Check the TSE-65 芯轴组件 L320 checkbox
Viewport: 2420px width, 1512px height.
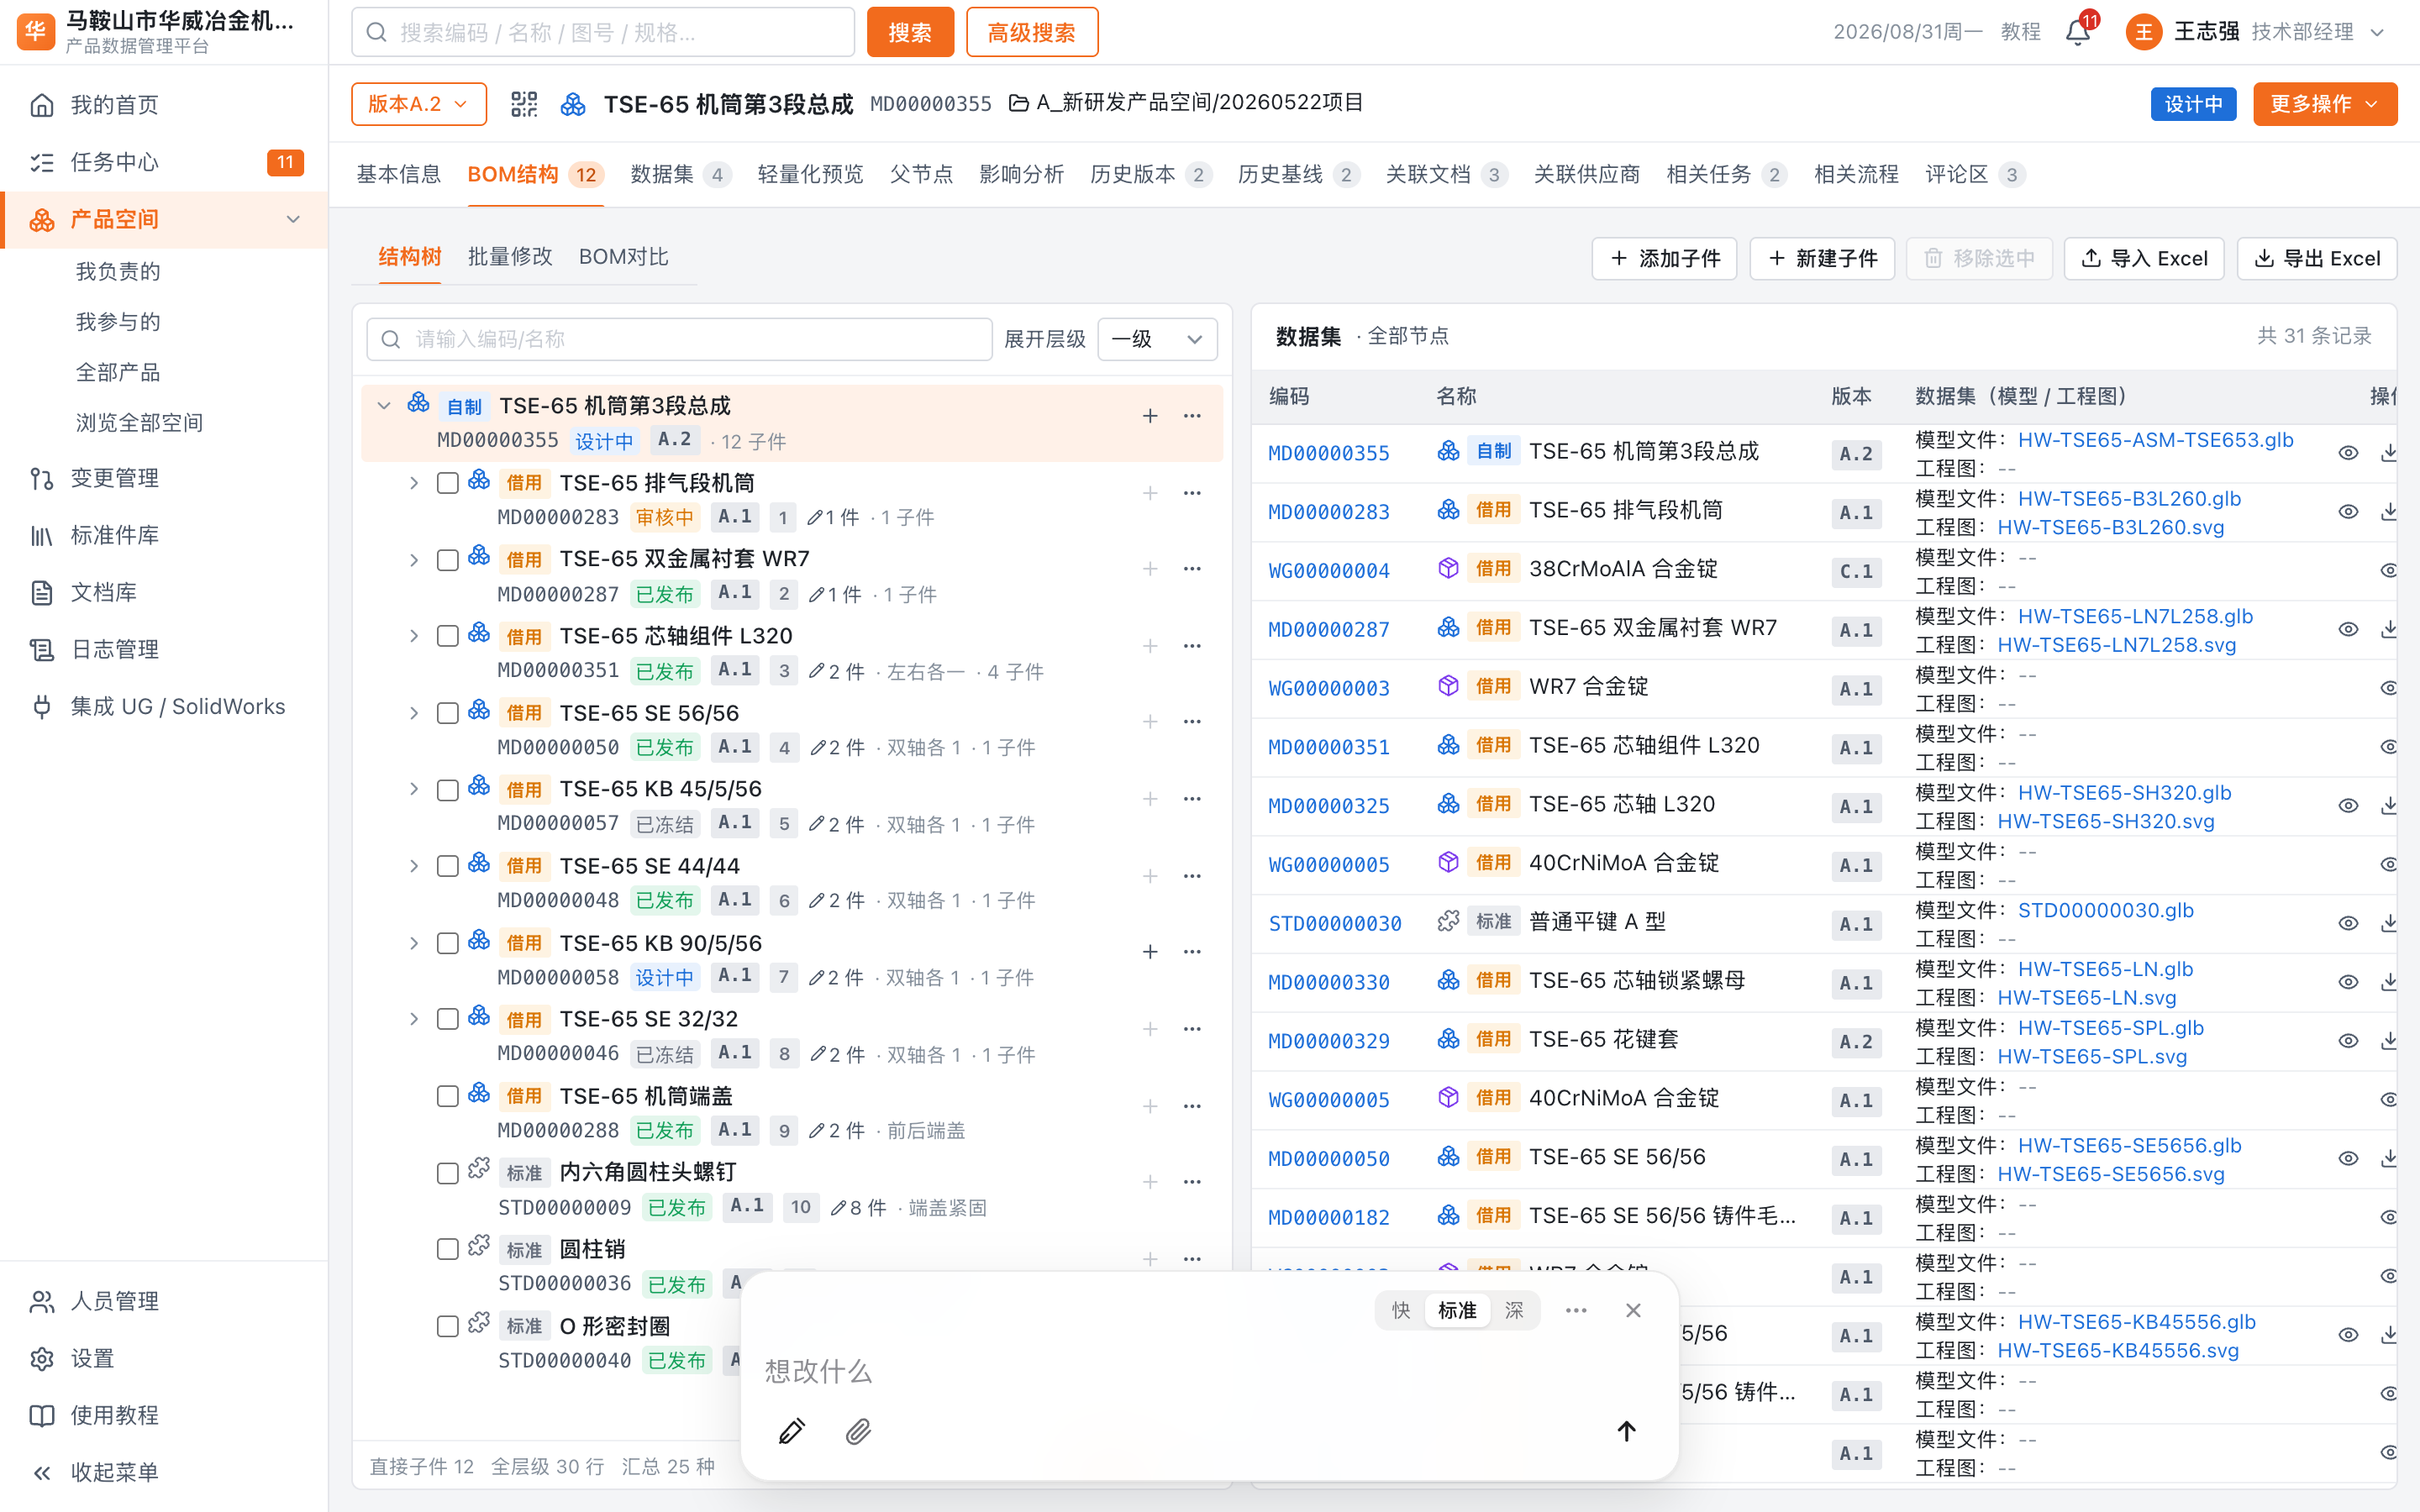[448, 637]
